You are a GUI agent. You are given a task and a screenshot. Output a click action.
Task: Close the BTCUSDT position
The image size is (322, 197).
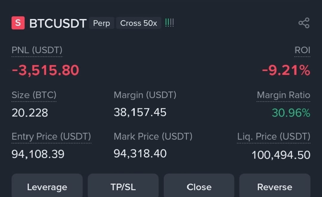(x=199, y=185)
